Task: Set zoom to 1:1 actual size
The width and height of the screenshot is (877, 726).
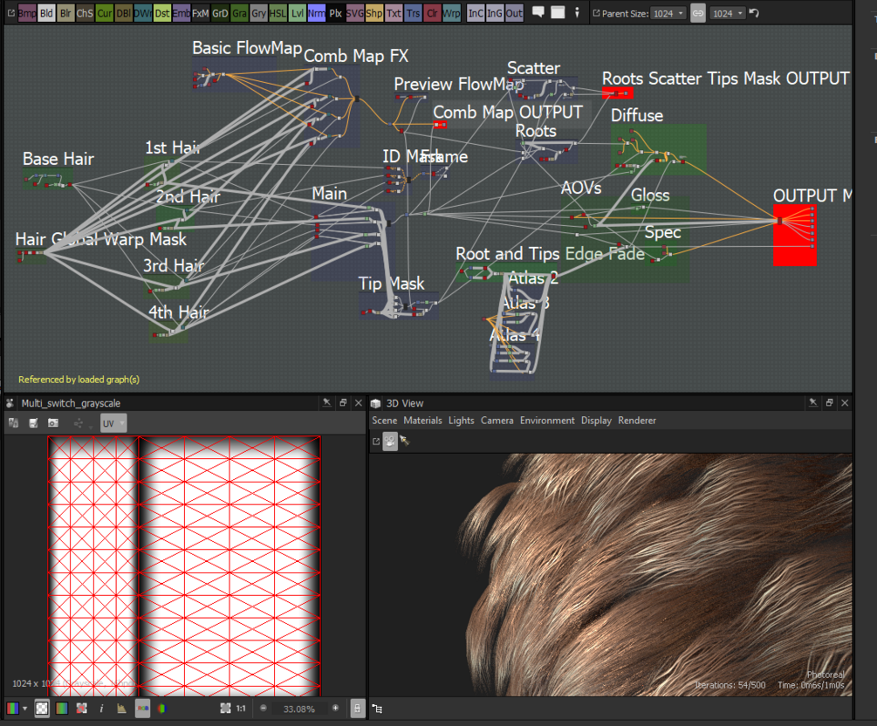Action: (x=241, y=708)
